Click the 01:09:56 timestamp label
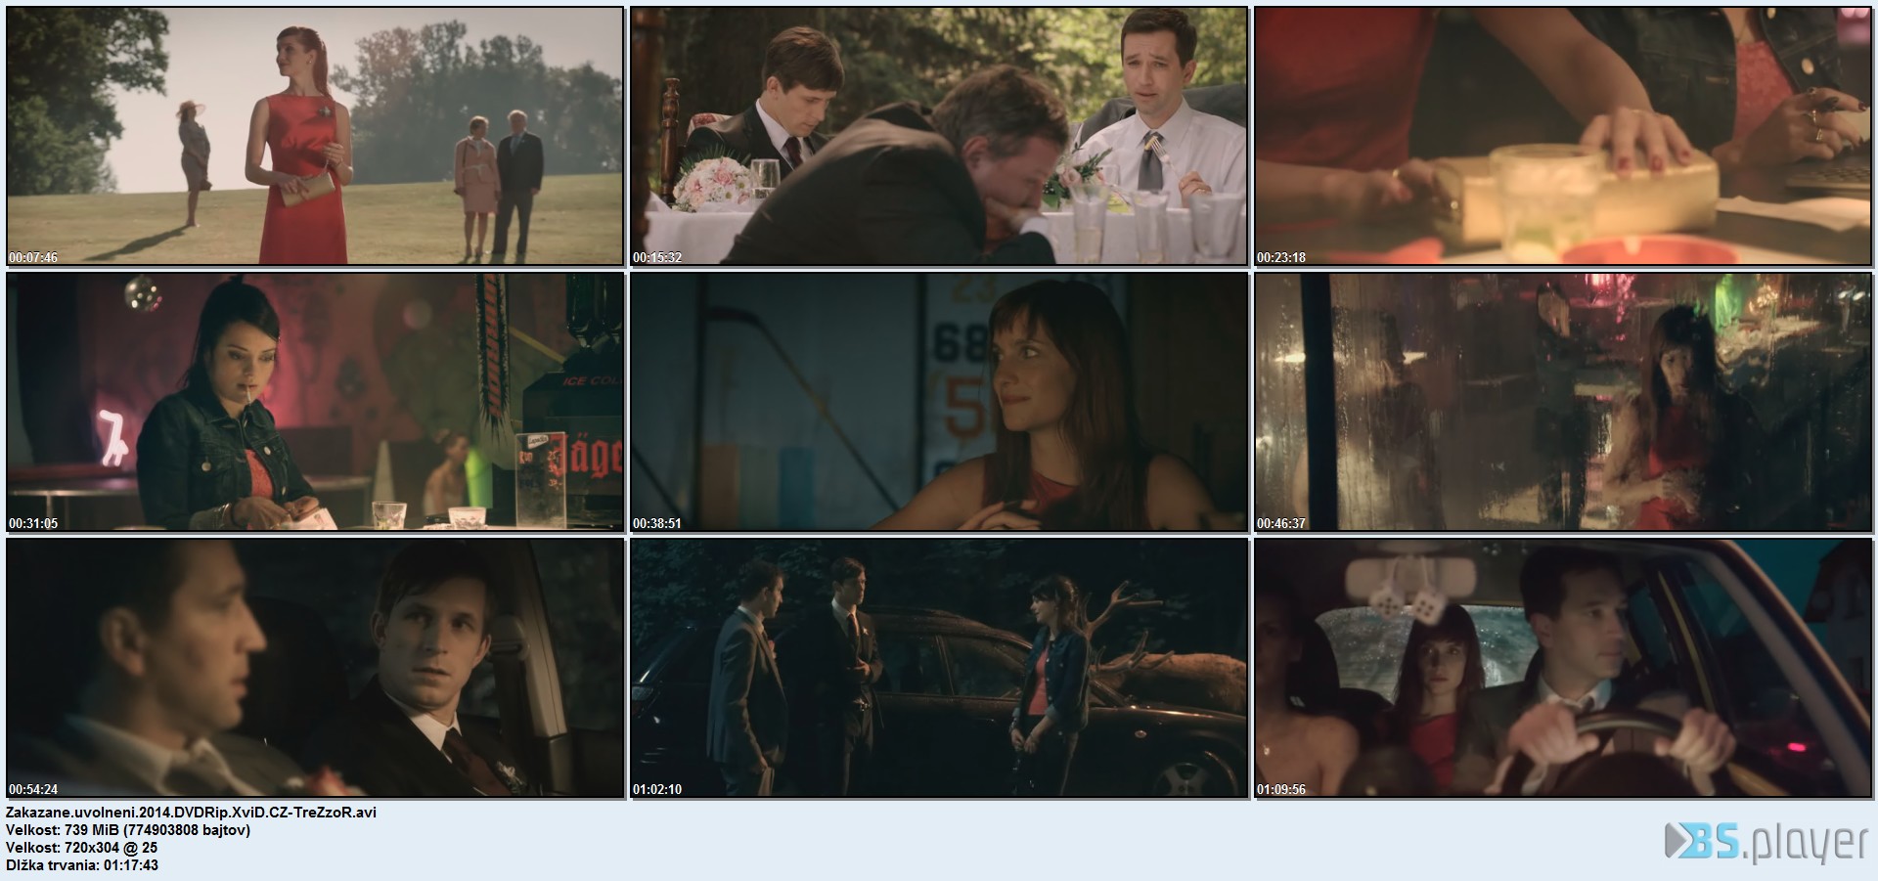The width and height of the screenshot is (1878, 881). [x=1281, y=790]
